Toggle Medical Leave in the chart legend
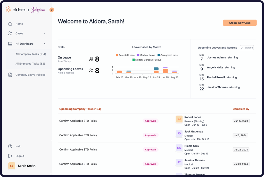Screen dimensions: 264x177 coord(146,55)
